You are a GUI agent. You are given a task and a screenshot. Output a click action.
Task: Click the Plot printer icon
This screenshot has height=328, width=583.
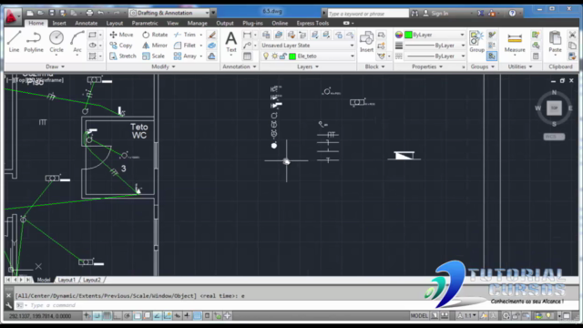pos(89,13)
